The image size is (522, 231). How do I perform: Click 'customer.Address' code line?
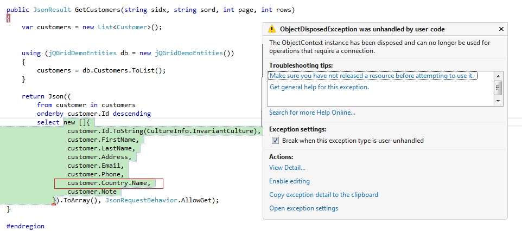[99, 157]
